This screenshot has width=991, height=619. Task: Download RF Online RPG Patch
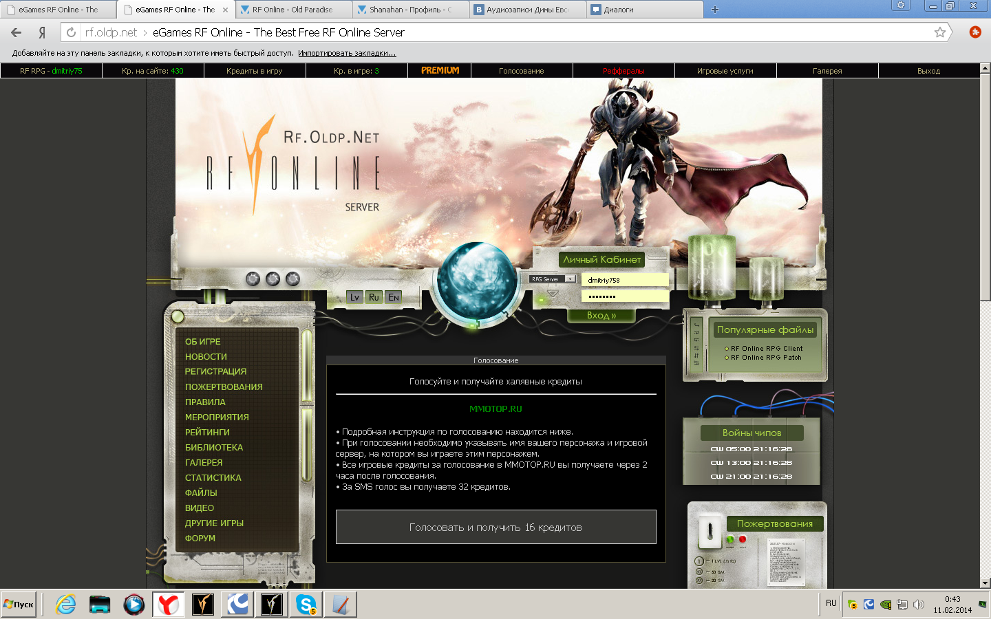point(766,358)
